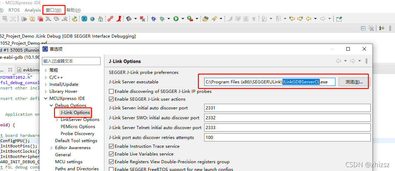Click the Previous Annotation toolbar icon
Screen dimensions: 395x171
[x=278, y=19]
